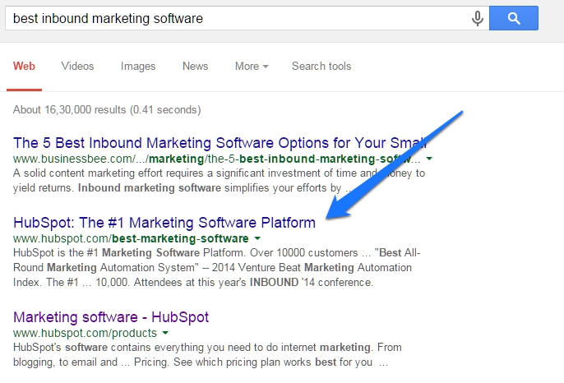Open 'The 5 Best Inbound Marketing Software' result
This screenshot has height=383, width=564.
[220, 143]
